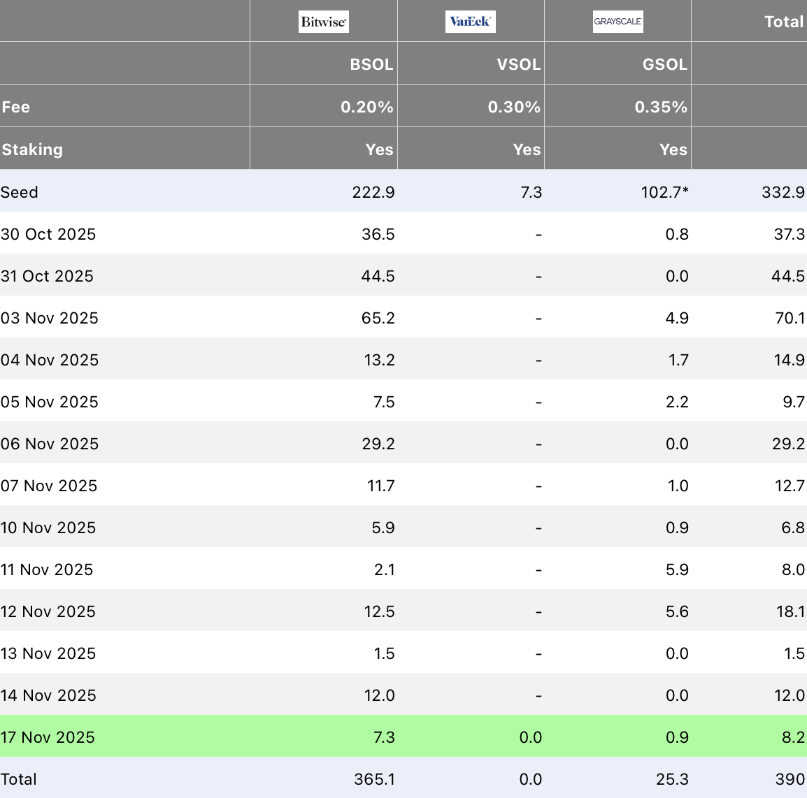This screenshot has height=798, width=807.
Task: Select the VSOL seed value cell
Action: [531, 192]
